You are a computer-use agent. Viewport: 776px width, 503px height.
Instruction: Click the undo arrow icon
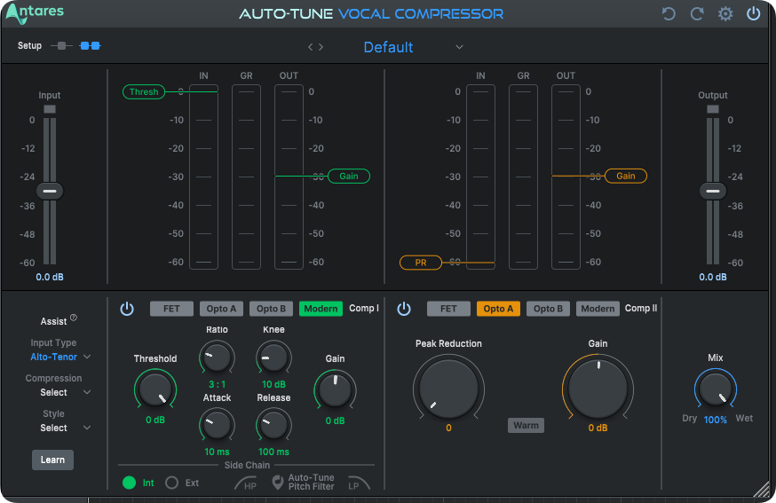[669, 13]
